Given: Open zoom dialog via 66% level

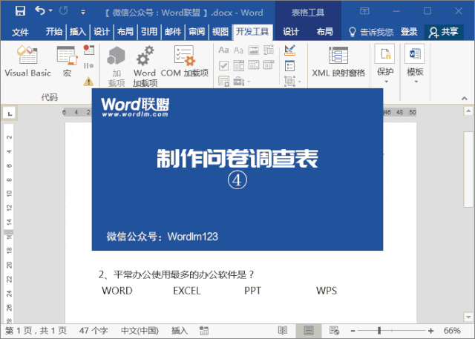Looking at the screenshot, I should point(452,331).
